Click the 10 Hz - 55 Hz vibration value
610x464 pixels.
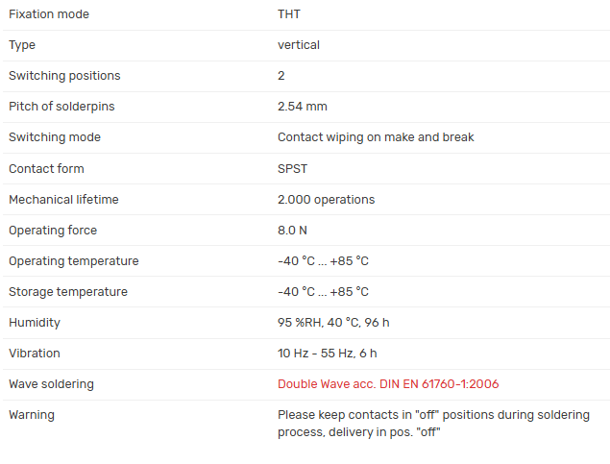(x=327, y=354)
